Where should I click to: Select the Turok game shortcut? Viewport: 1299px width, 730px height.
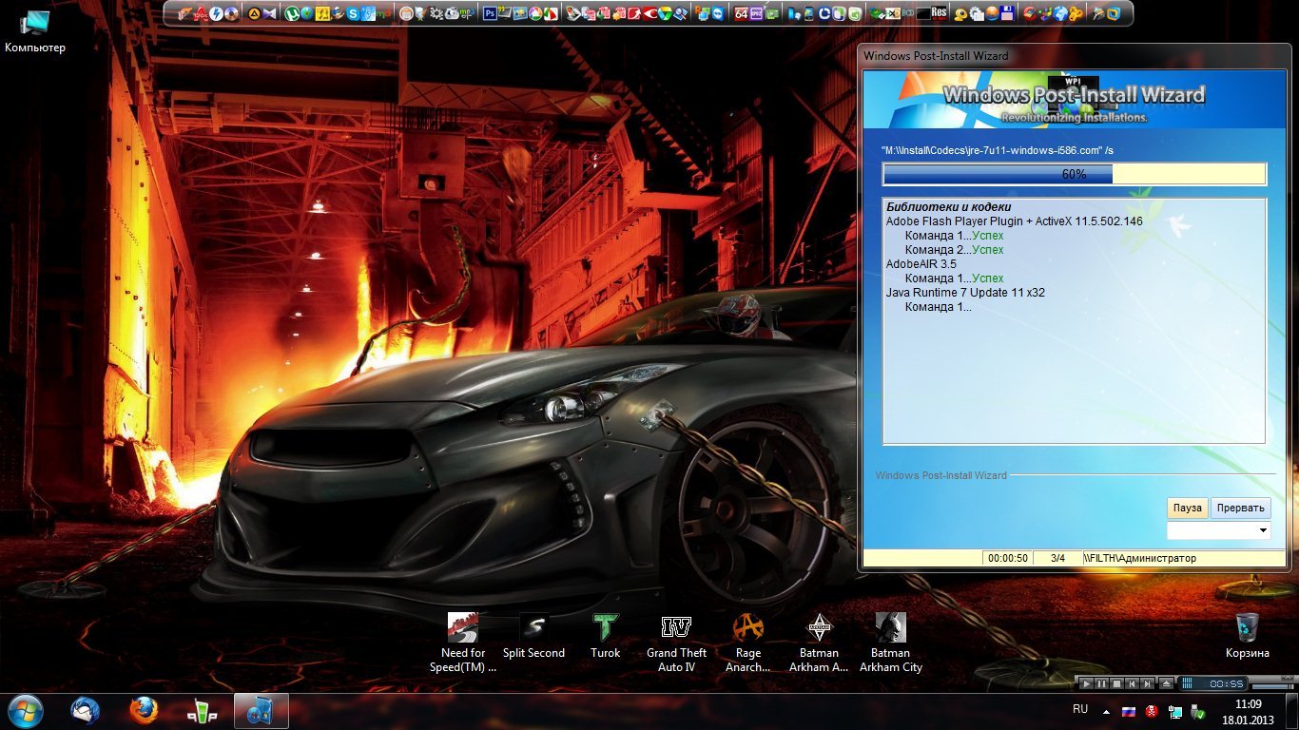605,629
